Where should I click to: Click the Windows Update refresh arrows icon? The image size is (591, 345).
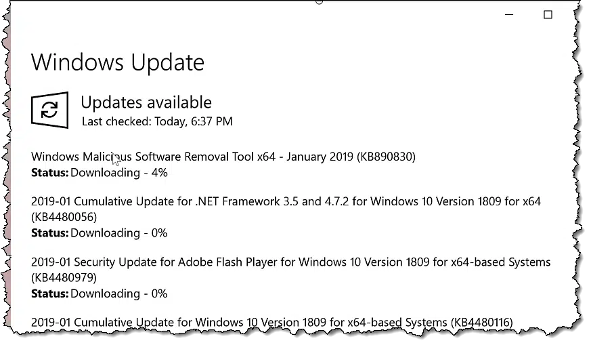pyautogui.click(x=49, y=110)
